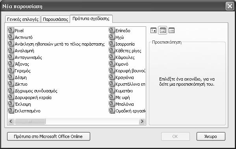Select the Δίχρωμος συνδυασμός template
The height and width of the screenshot is (149, 236).
pos(36,91)
